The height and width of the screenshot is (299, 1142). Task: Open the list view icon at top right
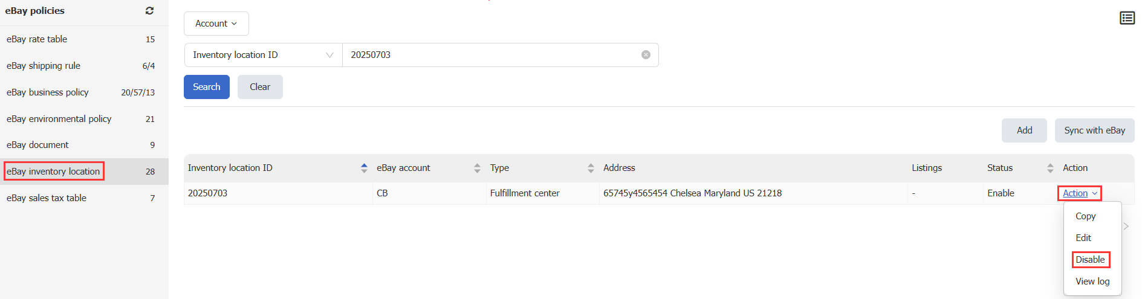[1127, 18]
